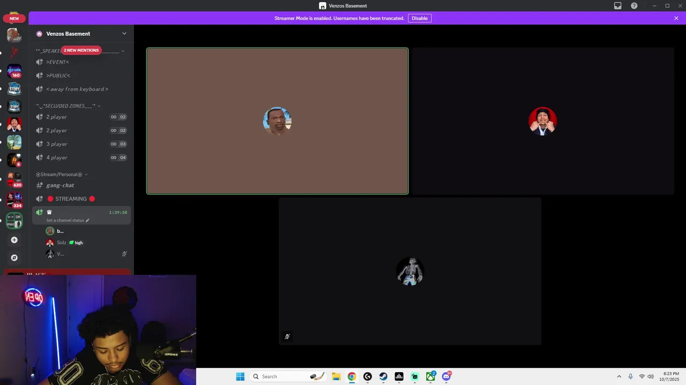Select the red-background avatar video tile
Image resolution: width=686 pixels, height=385 pixels.
543,121
